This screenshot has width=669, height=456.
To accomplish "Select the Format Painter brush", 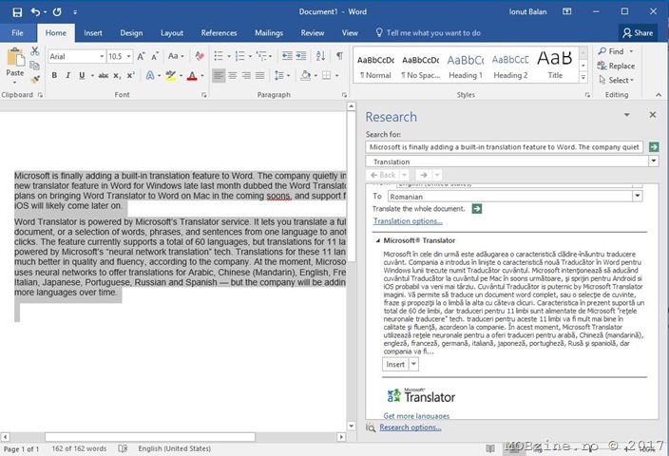I will (35, 79).
